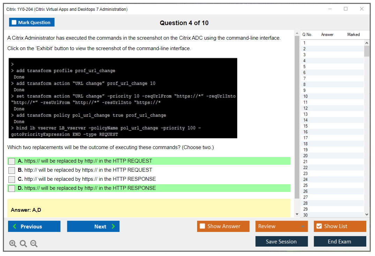Open the Review dropdown menu
Screen dimensions: 375x256
[x=281, y=226]
